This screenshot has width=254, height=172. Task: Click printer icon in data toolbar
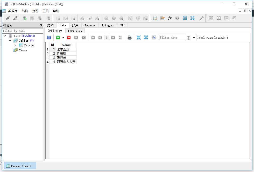[x=129, y=38]
